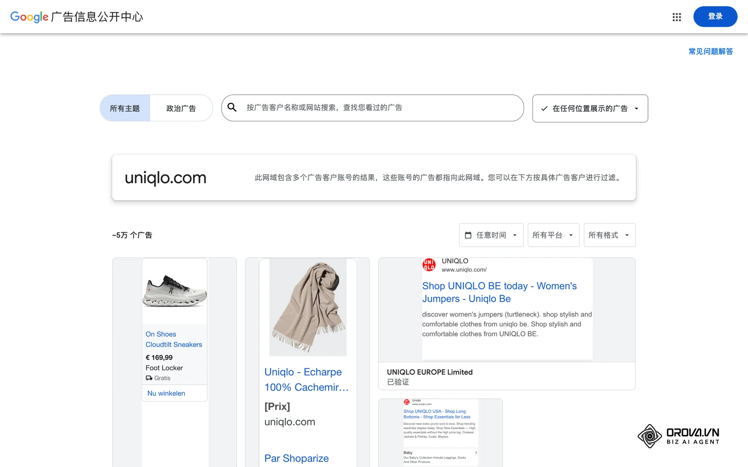Image resolution: width=748 pixels, height=467 pixels.
Task: Click the 登录 sign-in button
Action: point(715,16)
